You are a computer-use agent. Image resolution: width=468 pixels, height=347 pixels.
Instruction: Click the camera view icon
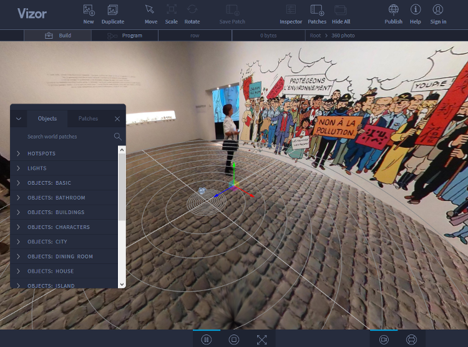point(384,340)
